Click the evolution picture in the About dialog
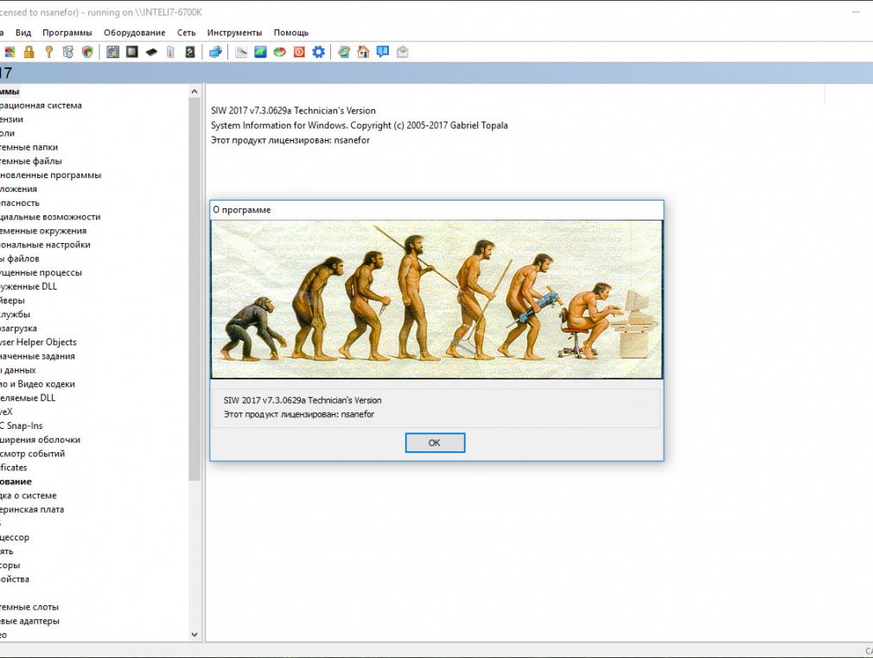This screenshot has height=658, width=873. (437, 299)
